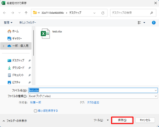This screenshot has height=127, width=159.
Task: Click the view layout icon
Action: coord(139,23)
